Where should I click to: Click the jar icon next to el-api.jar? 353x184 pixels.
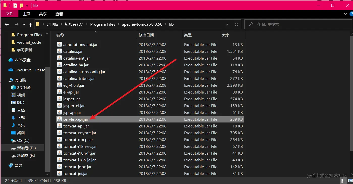59,92
